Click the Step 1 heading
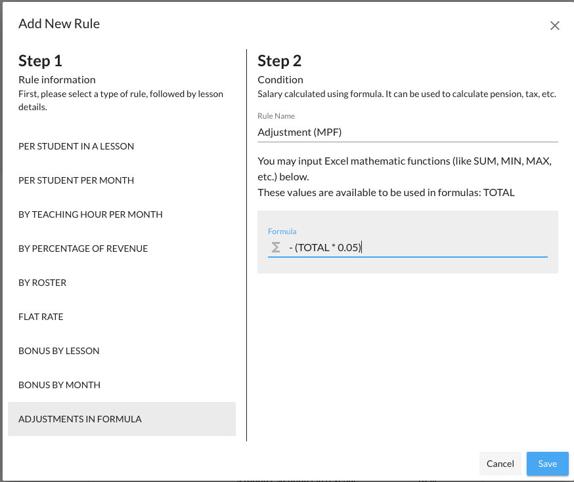Screen dimensions: 574x482 pyautogui.click(x=40, y=61)
